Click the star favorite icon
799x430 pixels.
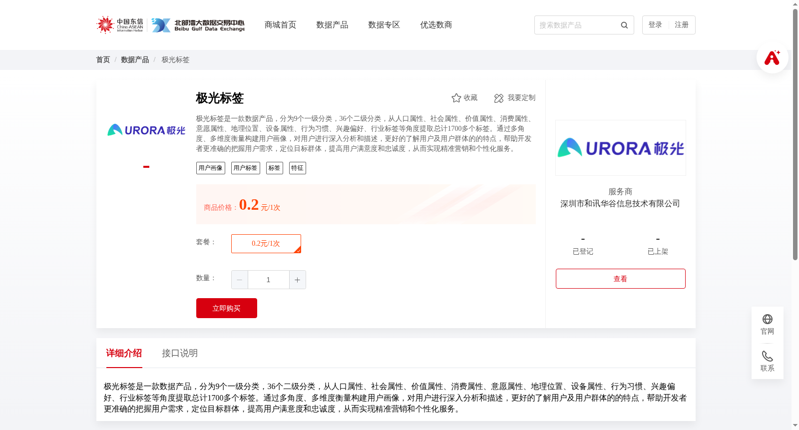[456, 98]
